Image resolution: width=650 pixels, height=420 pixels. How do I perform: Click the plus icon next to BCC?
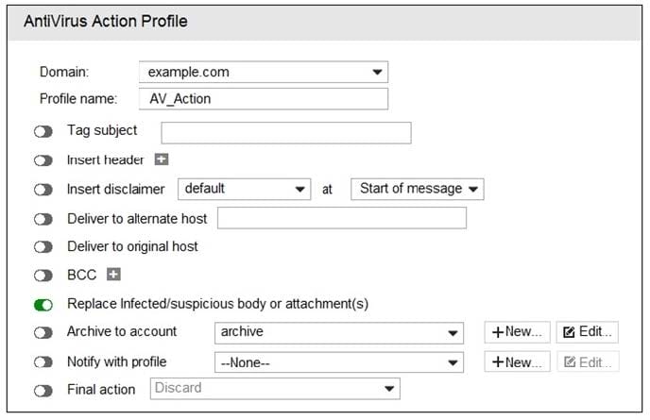click(114, 275)
